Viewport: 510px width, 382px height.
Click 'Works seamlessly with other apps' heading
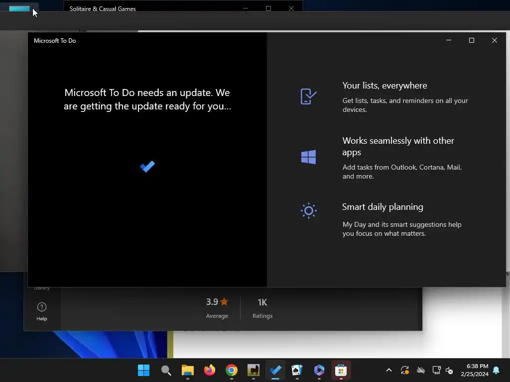(x=398, y=147)
